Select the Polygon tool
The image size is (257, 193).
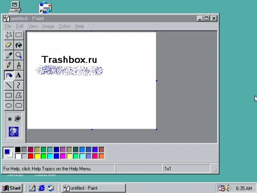pos(19,95)
